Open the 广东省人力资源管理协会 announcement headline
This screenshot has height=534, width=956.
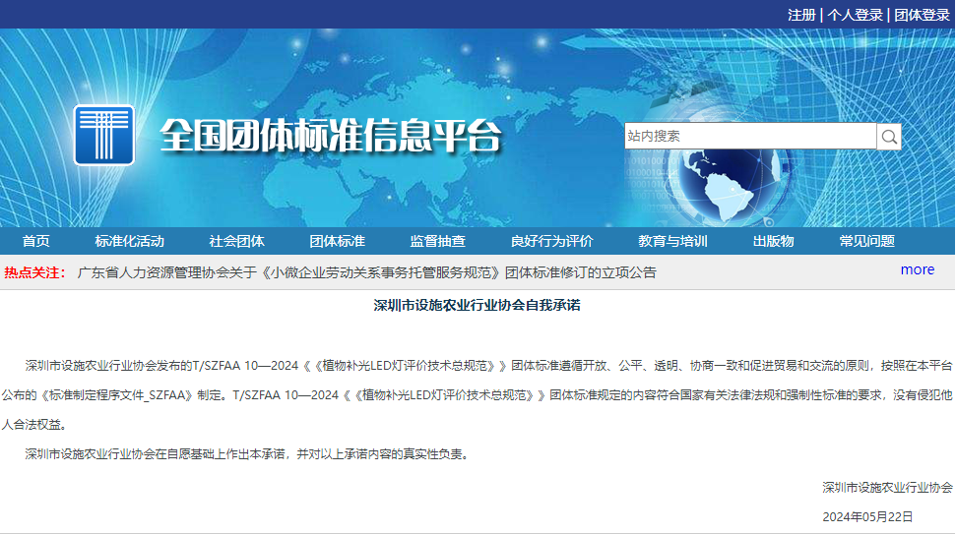pyautogui.click(x=366, y=272)
